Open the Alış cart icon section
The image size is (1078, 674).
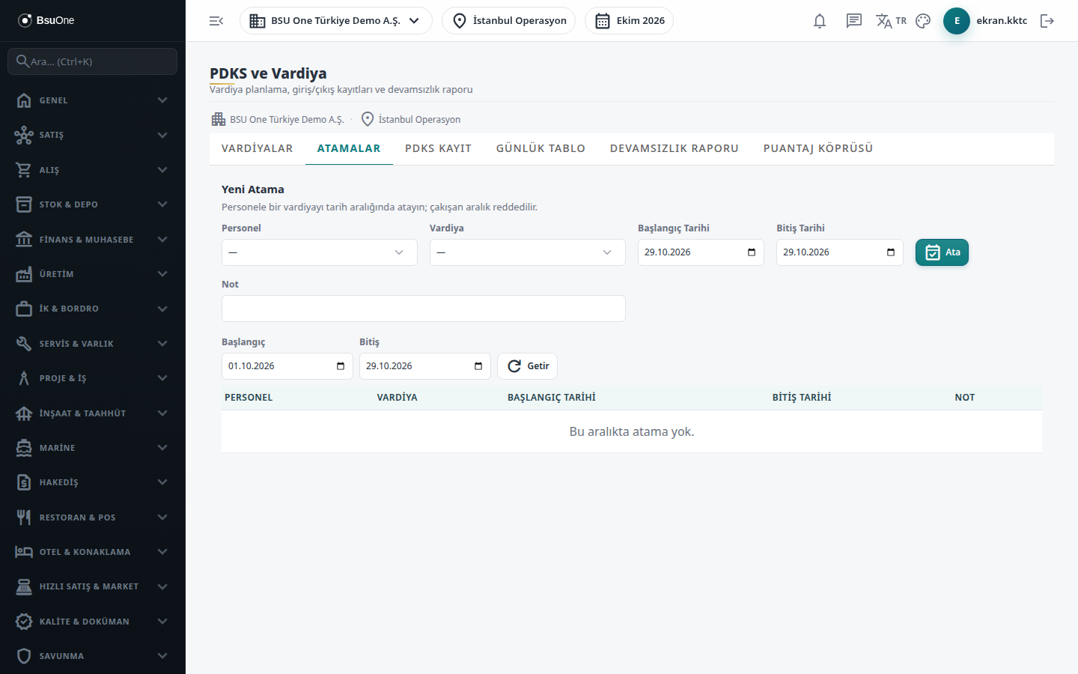click(x=93, y=170)
